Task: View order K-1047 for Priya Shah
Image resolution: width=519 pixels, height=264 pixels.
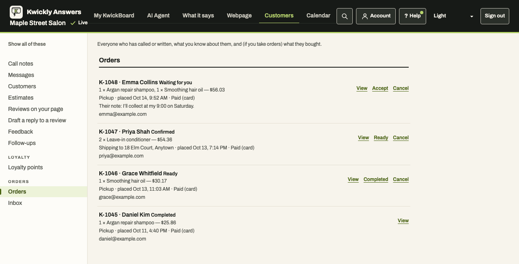Action: tap(363, 138)
